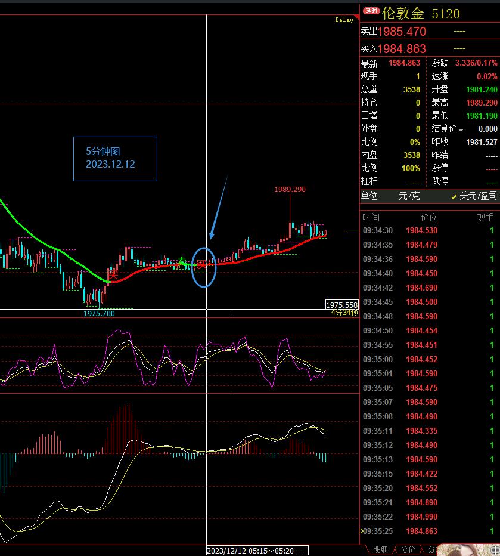The width and height of the screenshot is (500, 556).
Task: Click the red 买 buy signal marker
Action: (111, 275)
